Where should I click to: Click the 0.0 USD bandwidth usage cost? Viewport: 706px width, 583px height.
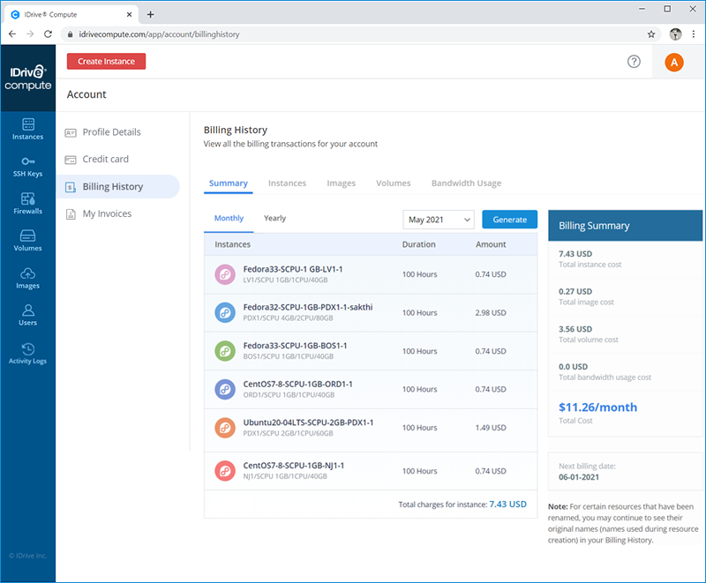(573, 367)
